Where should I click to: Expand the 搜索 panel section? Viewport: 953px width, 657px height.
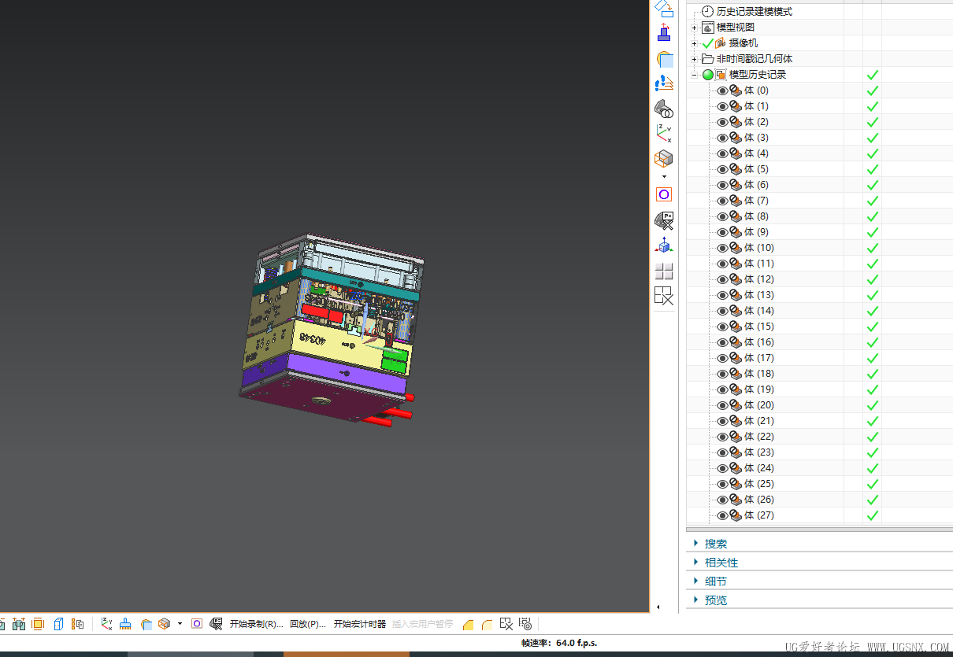[715, 544]
